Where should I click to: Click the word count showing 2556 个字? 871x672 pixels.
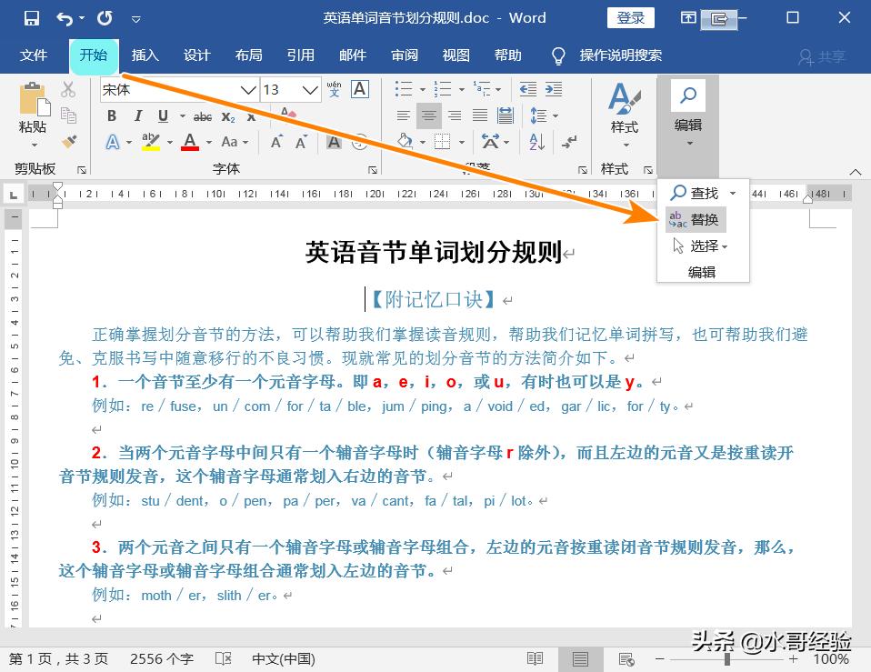click(x=162, y=658)
